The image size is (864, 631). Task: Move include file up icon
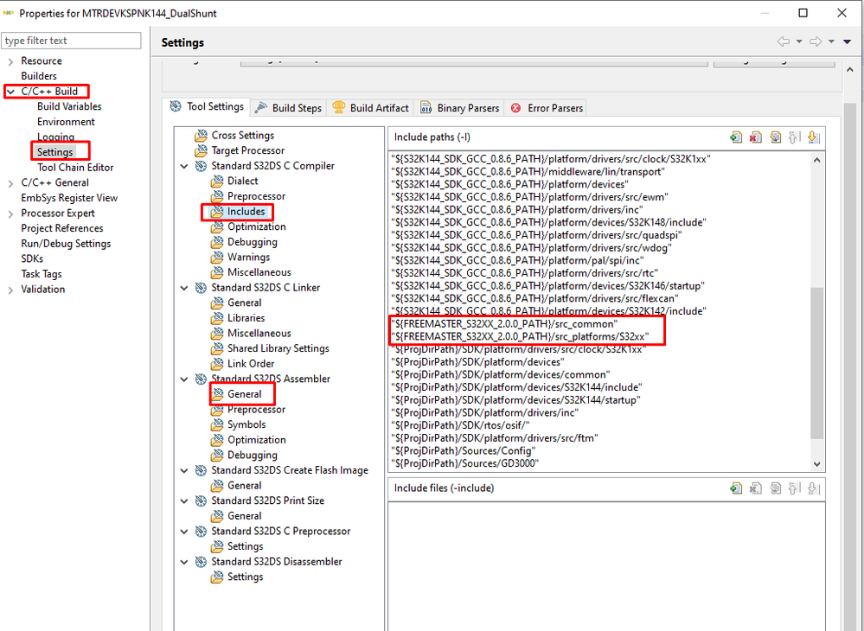click(794, 488)
